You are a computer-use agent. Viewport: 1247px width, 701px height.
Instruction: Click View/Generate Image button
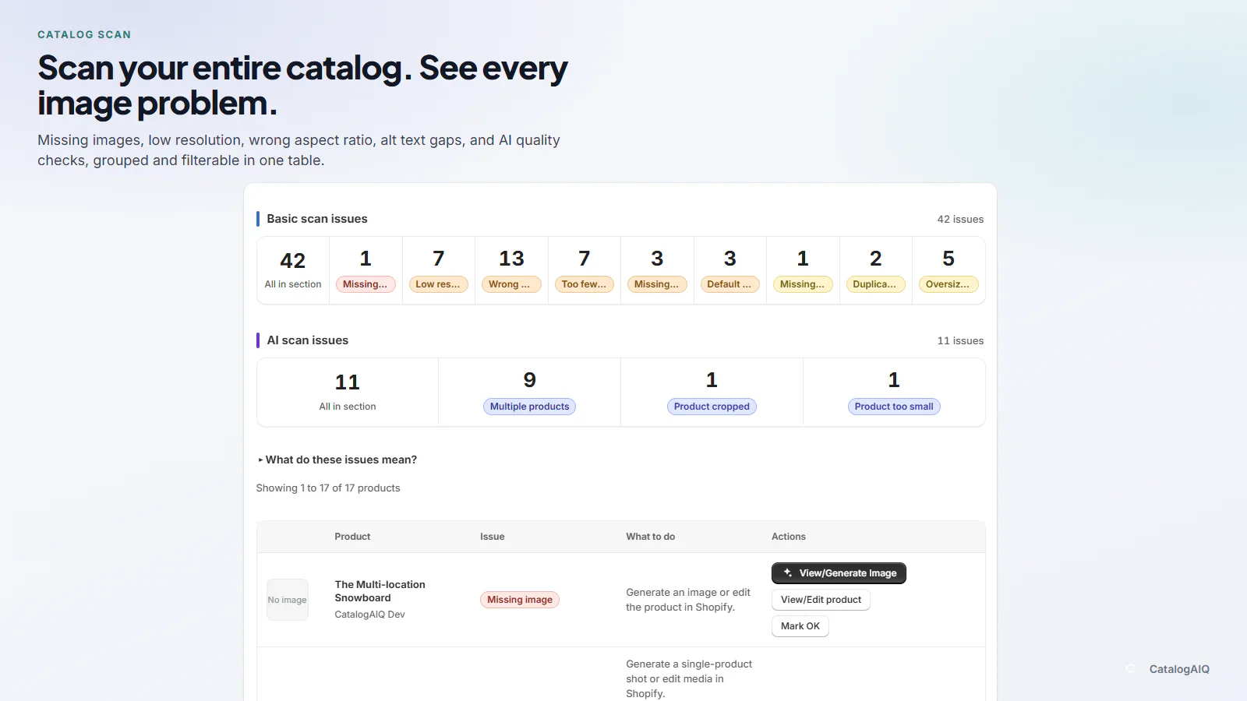coord(839,573)
